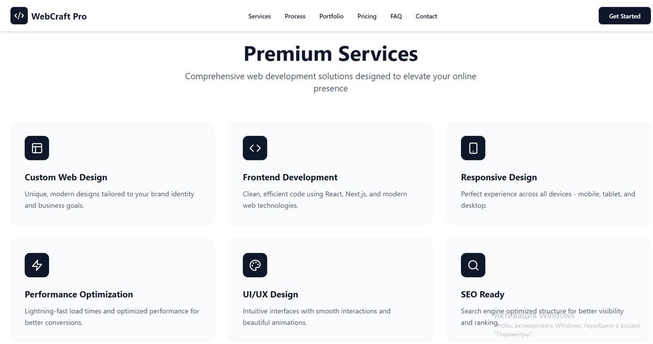Click the Premium Services main heading
The image size is (653, 344).
[x=330, y=54]
